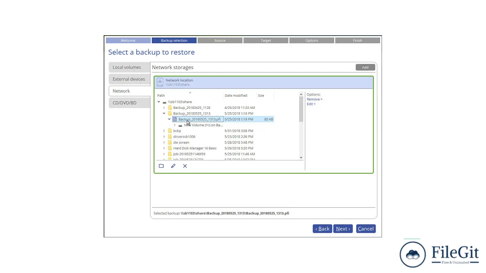Select the Hard Disk Manager 16 Basic name
This screenshot has width=486, height=273.
point(195,148)
